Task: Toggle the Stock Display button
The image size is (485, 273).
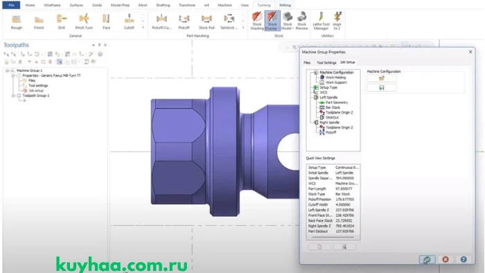Action: tap(272, 21)
